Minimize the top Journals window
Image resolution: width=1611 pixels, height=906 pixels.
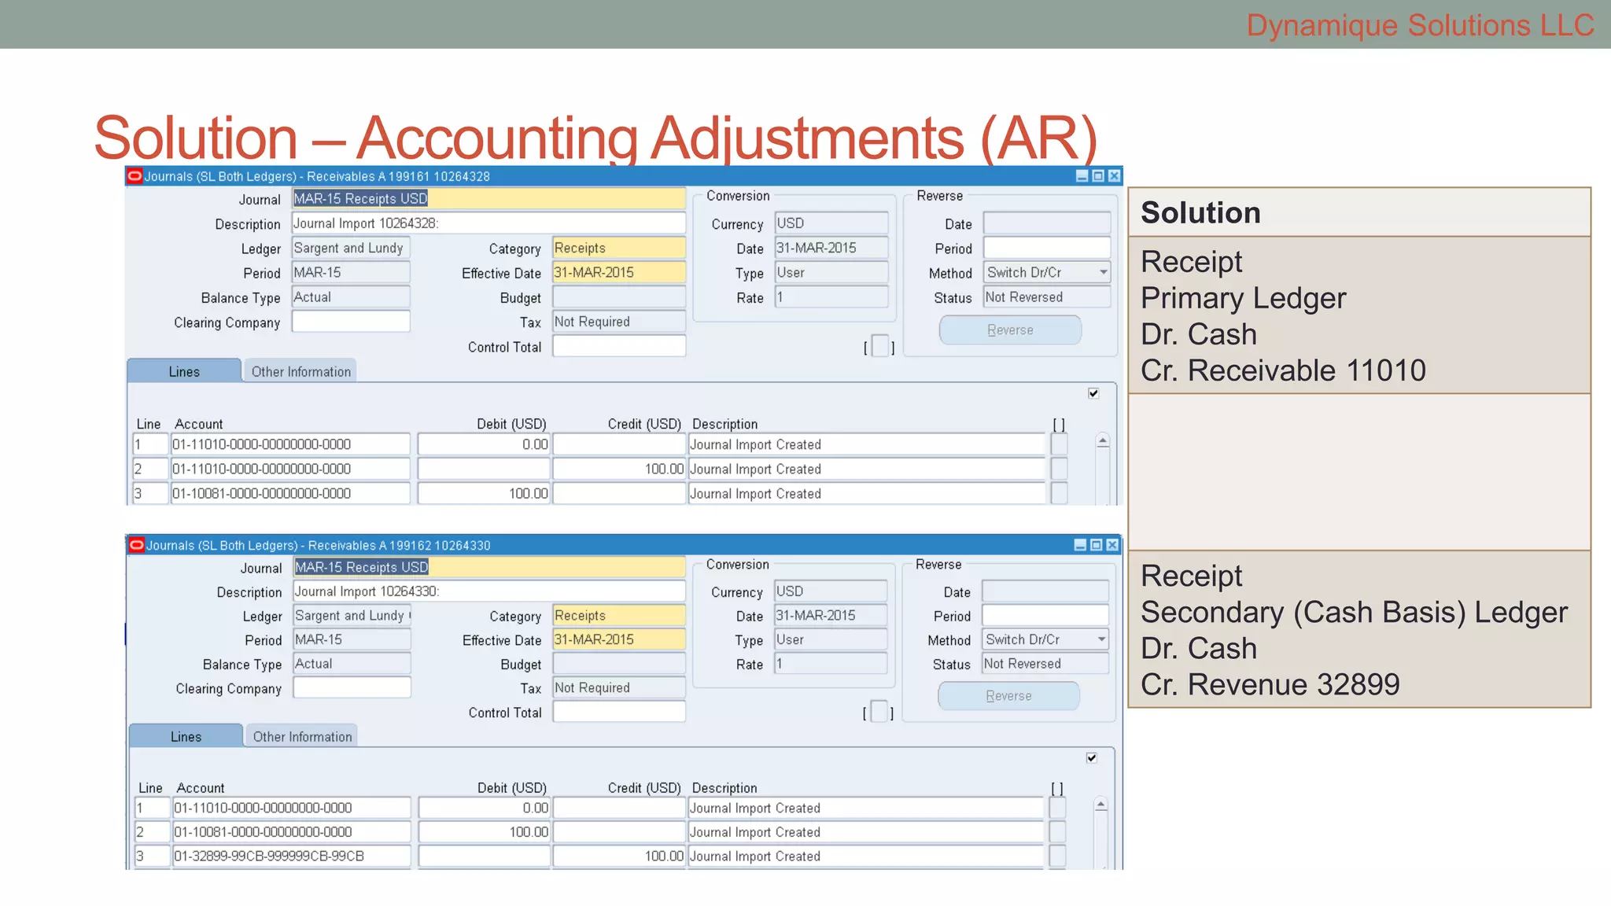coord(1082,176)
